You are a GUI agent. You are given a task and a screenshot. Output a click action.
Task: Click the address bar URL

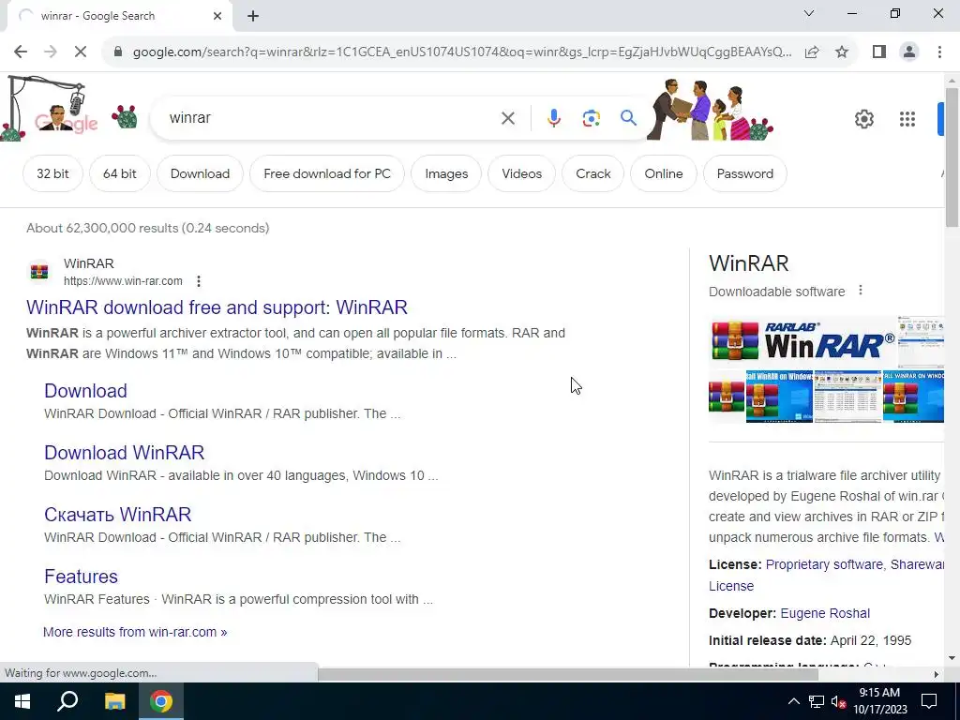tap(461, 52)
